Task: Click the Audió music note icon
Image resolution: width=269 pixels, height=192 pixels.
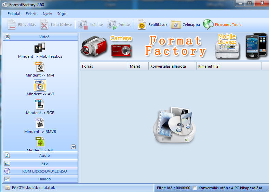Action: 7,155
